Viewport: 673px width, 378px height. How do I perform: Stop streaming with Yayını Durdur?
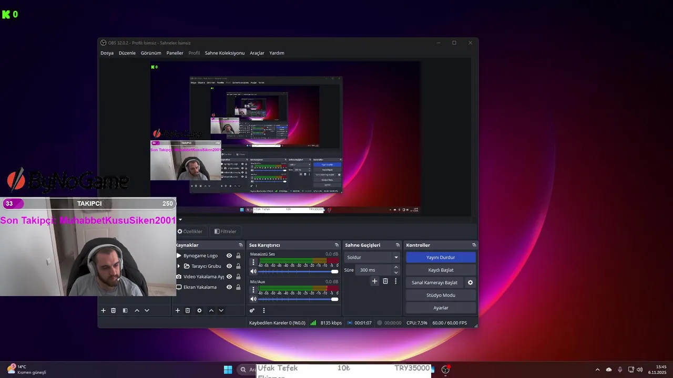pyautogui.click(x=441, y=257)
